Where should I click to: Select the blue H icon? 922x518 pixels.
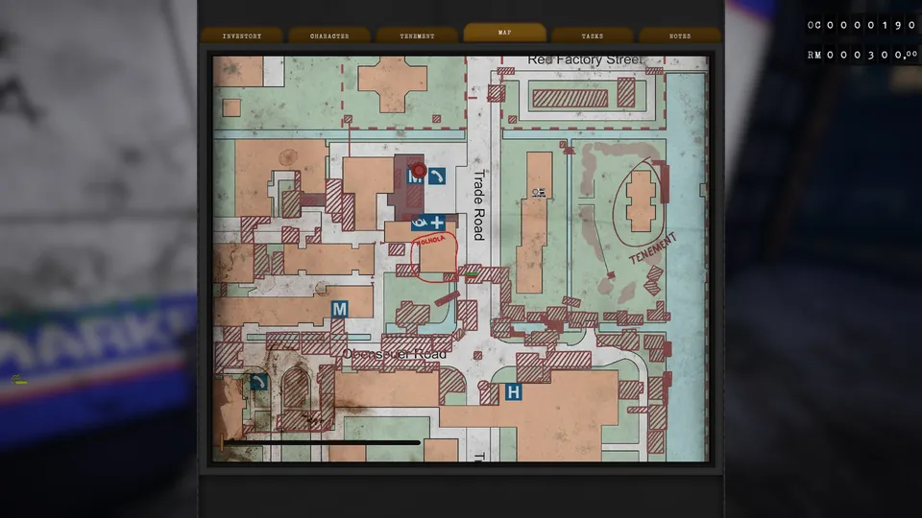(x=513, y=391)
